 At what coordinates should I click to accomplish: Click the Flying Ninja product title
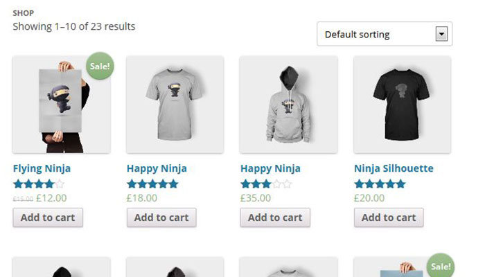[42, 168]
